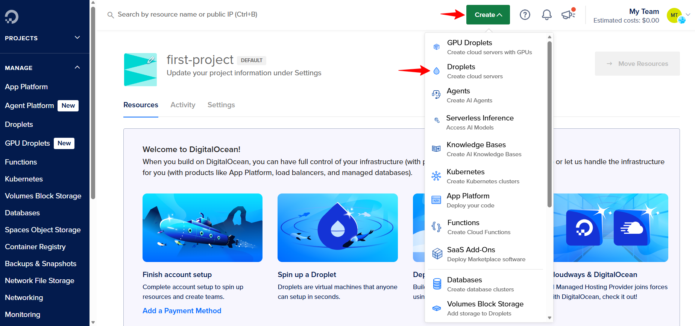The image size is (695, 326).
Task: Click the Knowledge Bases book icon
Action: coord(436,149)
